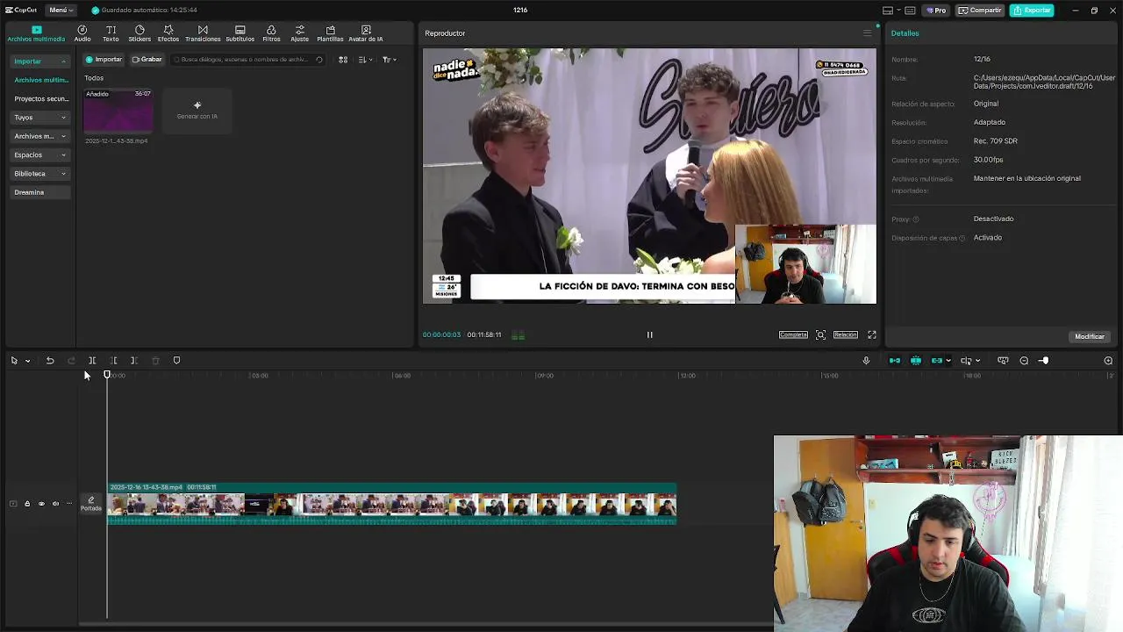Add a marker on the timeline
Screen dimensions: 1123x632
click(x=176, y=361)
